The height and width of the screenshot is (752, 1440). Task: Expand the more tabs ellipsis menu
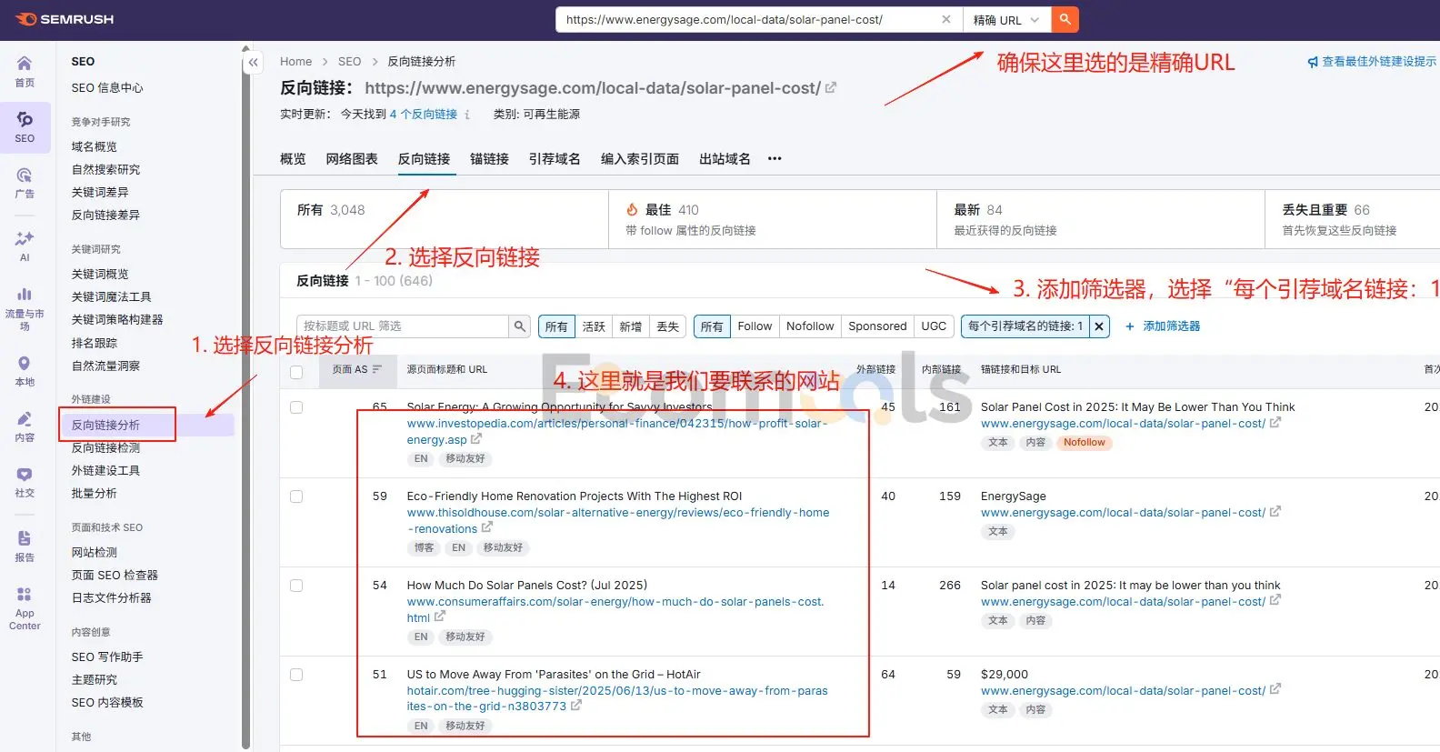click(775, 159)
